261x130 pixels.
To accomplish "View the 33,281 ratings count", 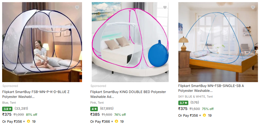I will pyautogui.click(x=21, y=108).
